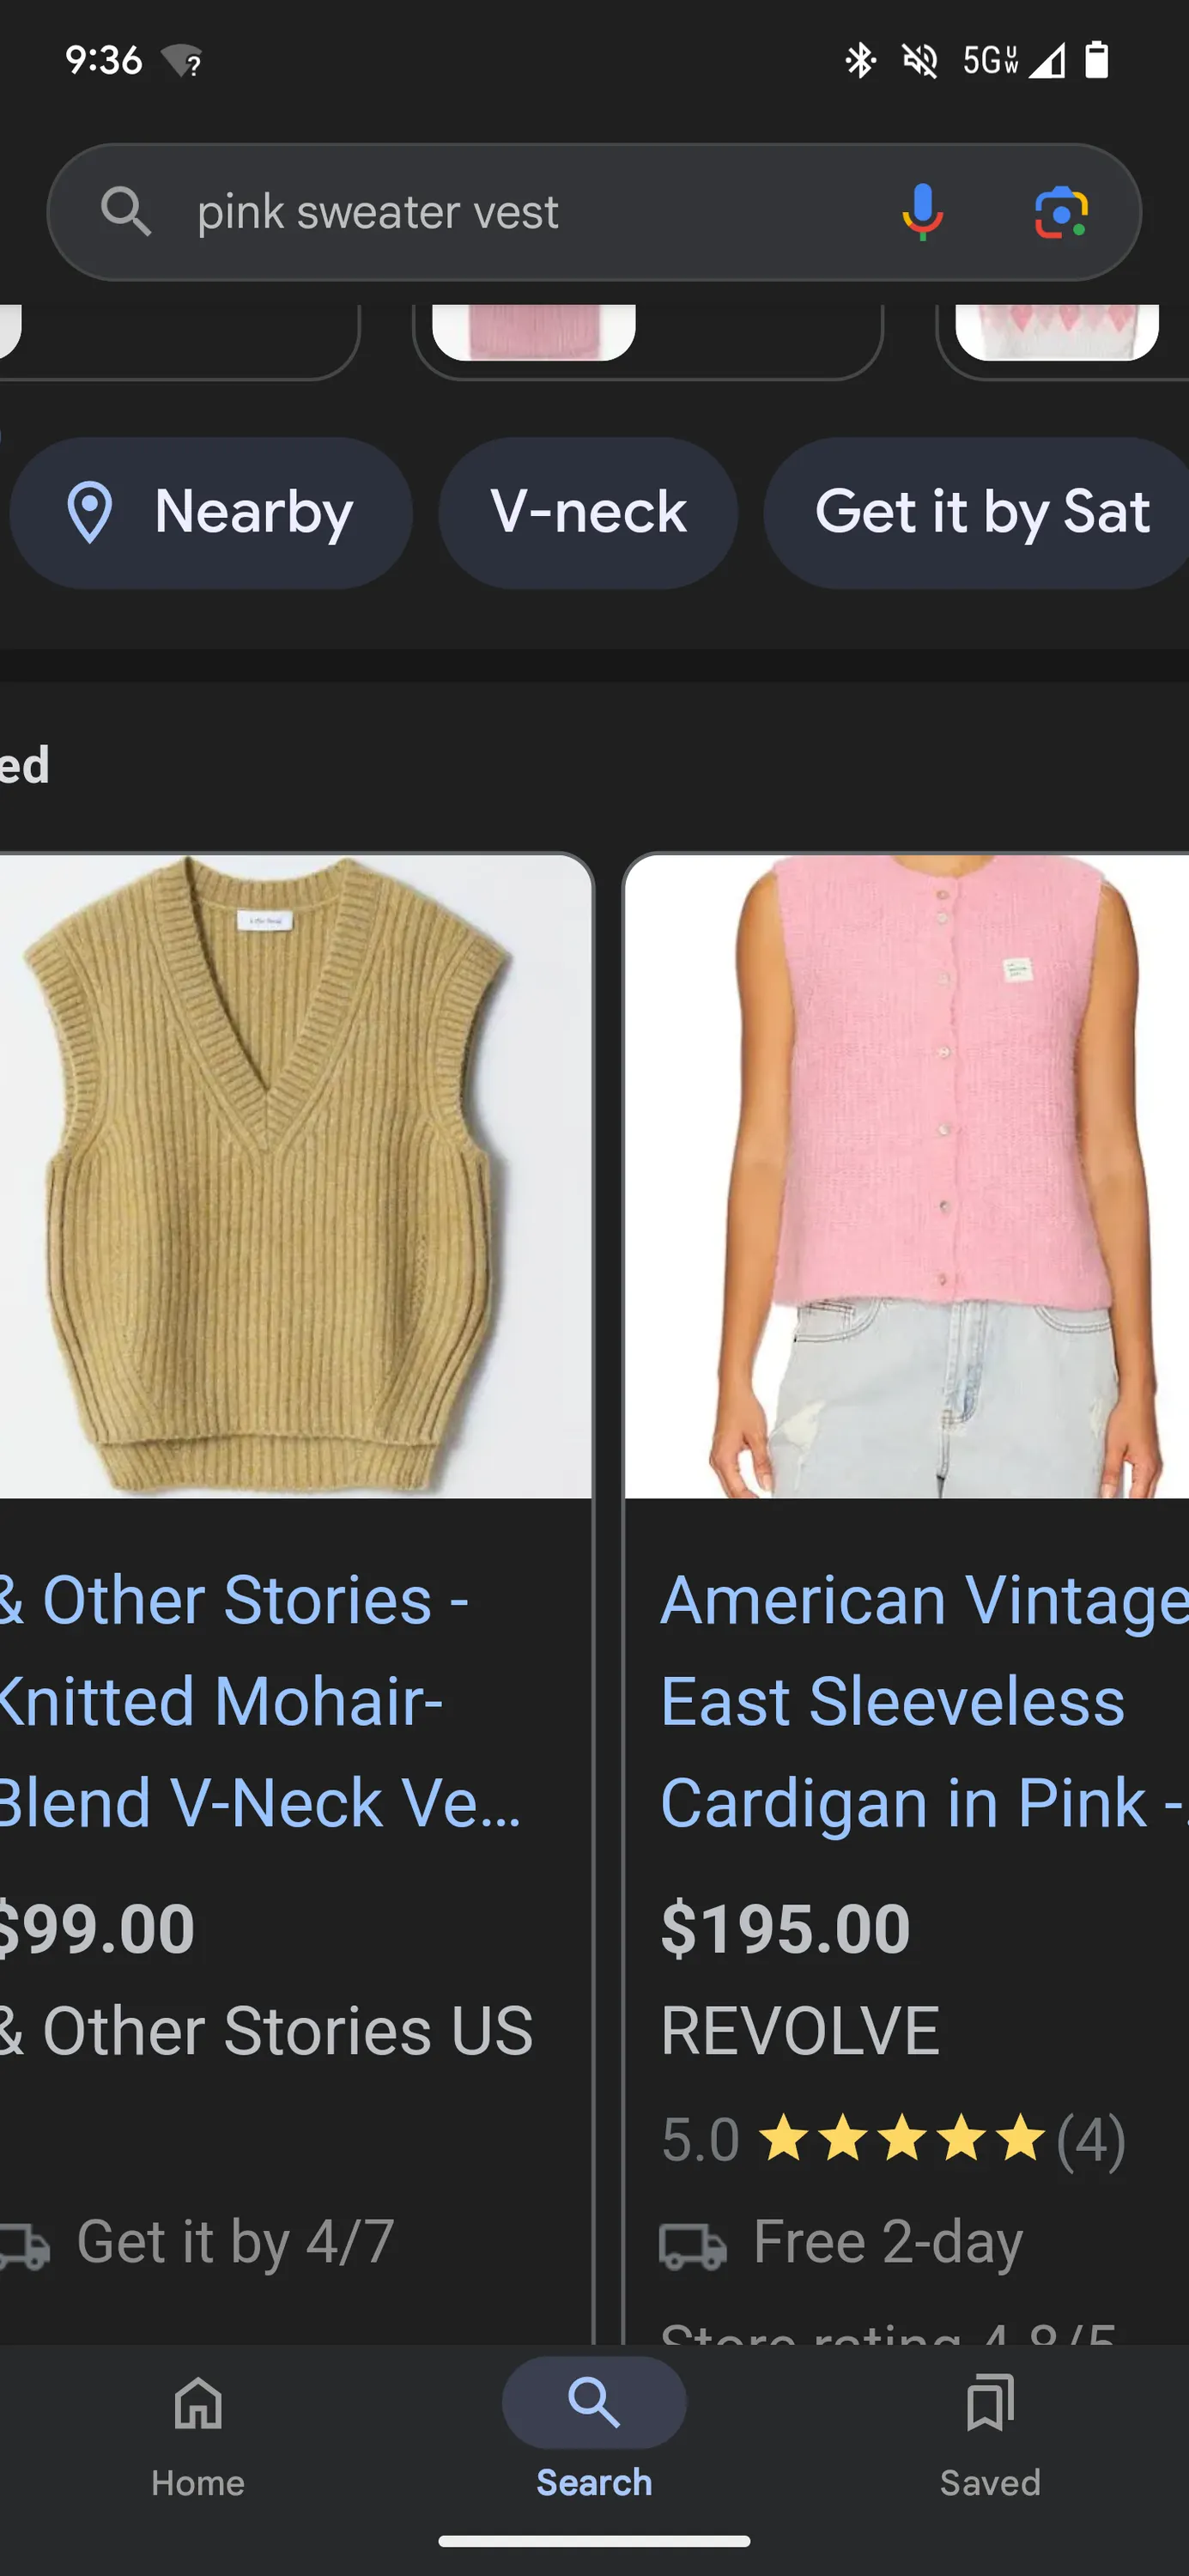Open the & Other Stories Mohair-Blend Vest link

(x=260, y=1701)
